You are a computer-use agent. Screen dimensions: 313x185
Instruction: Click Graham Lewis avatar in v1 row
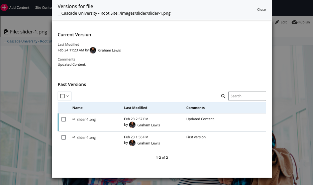pyautogui.click(x=132, y=143)
